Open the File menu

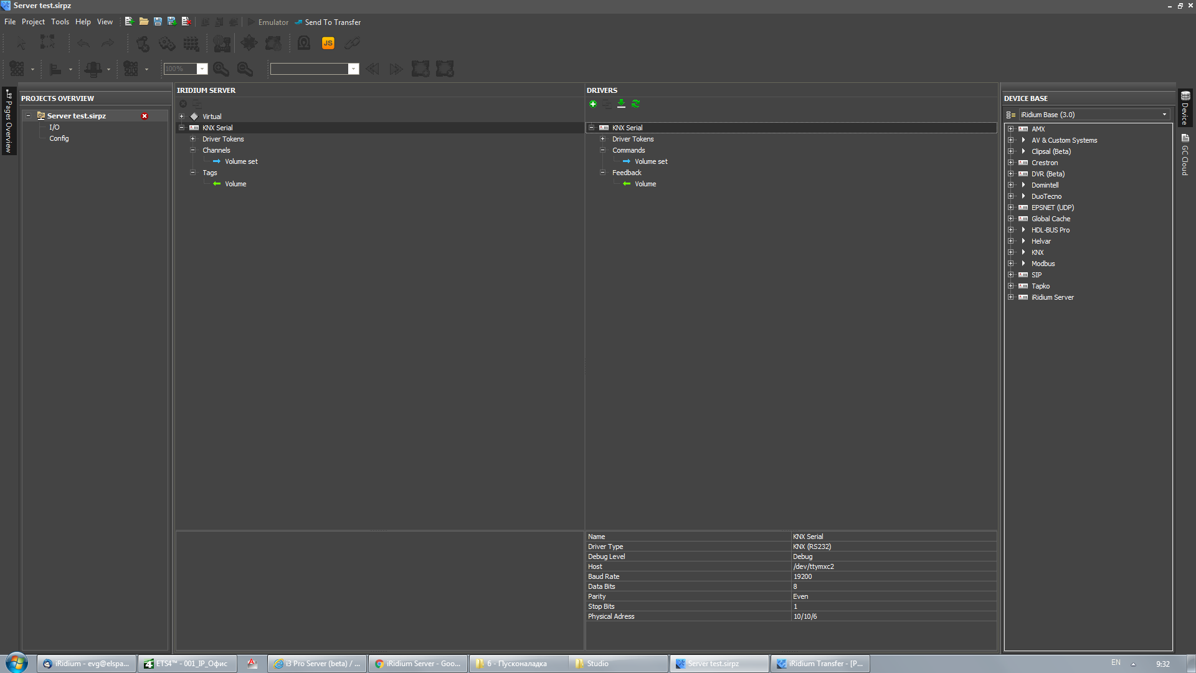[10, 22]
